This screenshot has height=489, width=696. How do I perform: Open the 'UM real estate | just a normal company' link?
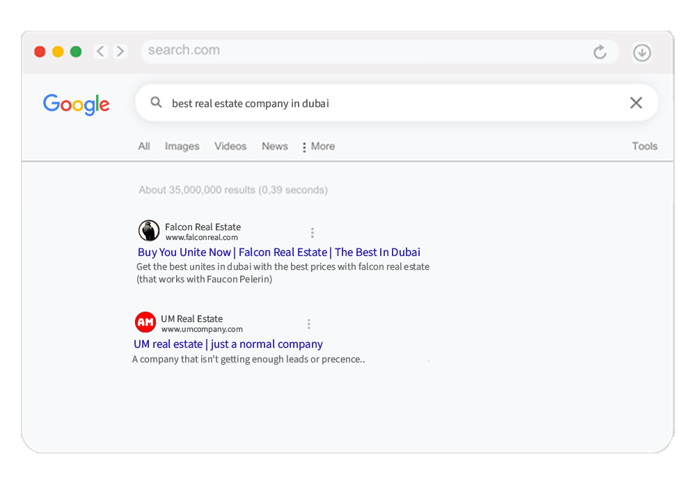point(228,344)
